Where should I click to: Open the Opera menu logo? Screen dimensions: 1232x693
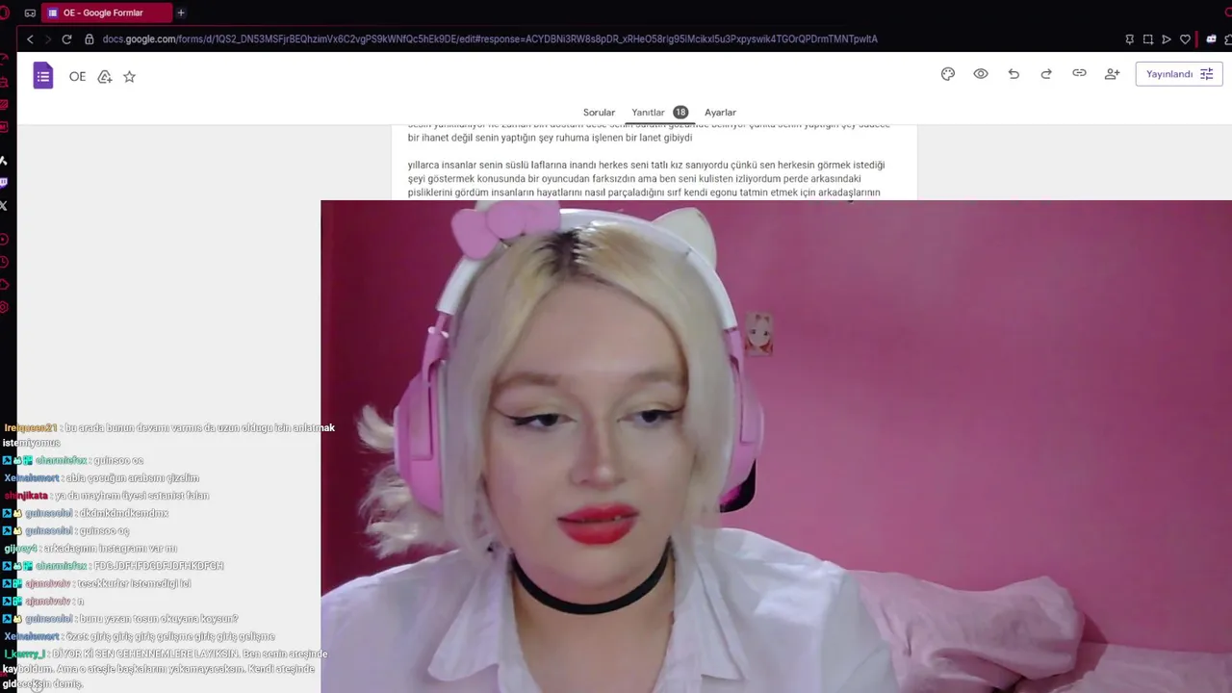pyautogui.click(x=4, y=13)
